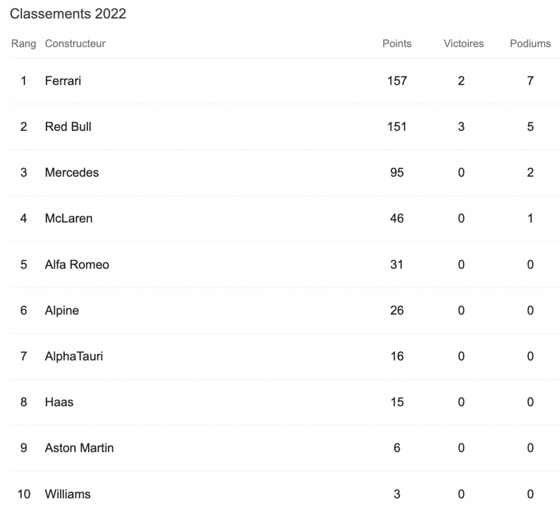Click Ferrari's 157 points value
This screenshot has height=512, width=560.
[396, 81]
